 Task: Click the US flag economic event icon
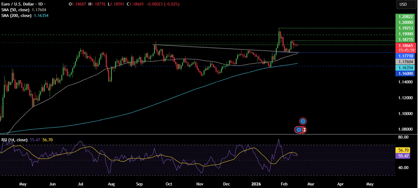click(x=304, y=130)
